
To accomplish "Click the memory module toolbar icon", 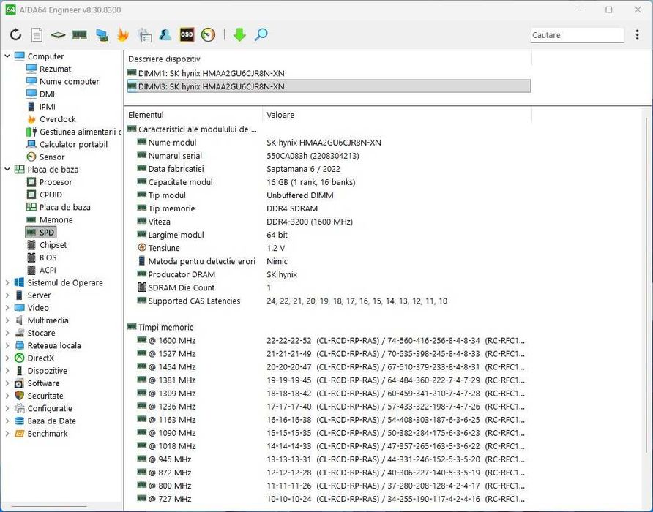I will pyautogui.click(x=80, y=34).
